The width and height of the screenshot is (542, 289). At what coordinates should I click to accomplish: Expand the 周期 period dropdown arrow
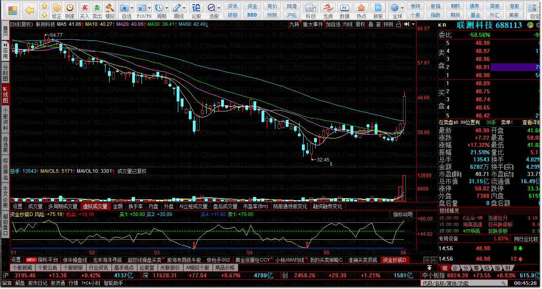pyautogui.click(x=167, y=8)
